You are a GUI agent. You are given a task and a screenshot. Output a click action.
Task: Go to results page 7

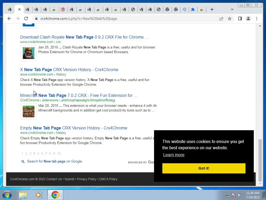click(x=46, y=153)
